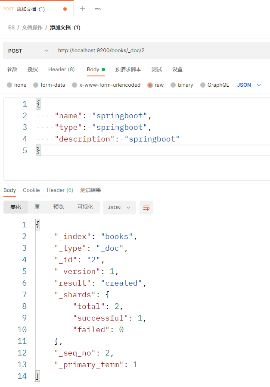The width and height of the screenshot is (270, 387).
Task: Select the binary body type
Action: (182, 85)
